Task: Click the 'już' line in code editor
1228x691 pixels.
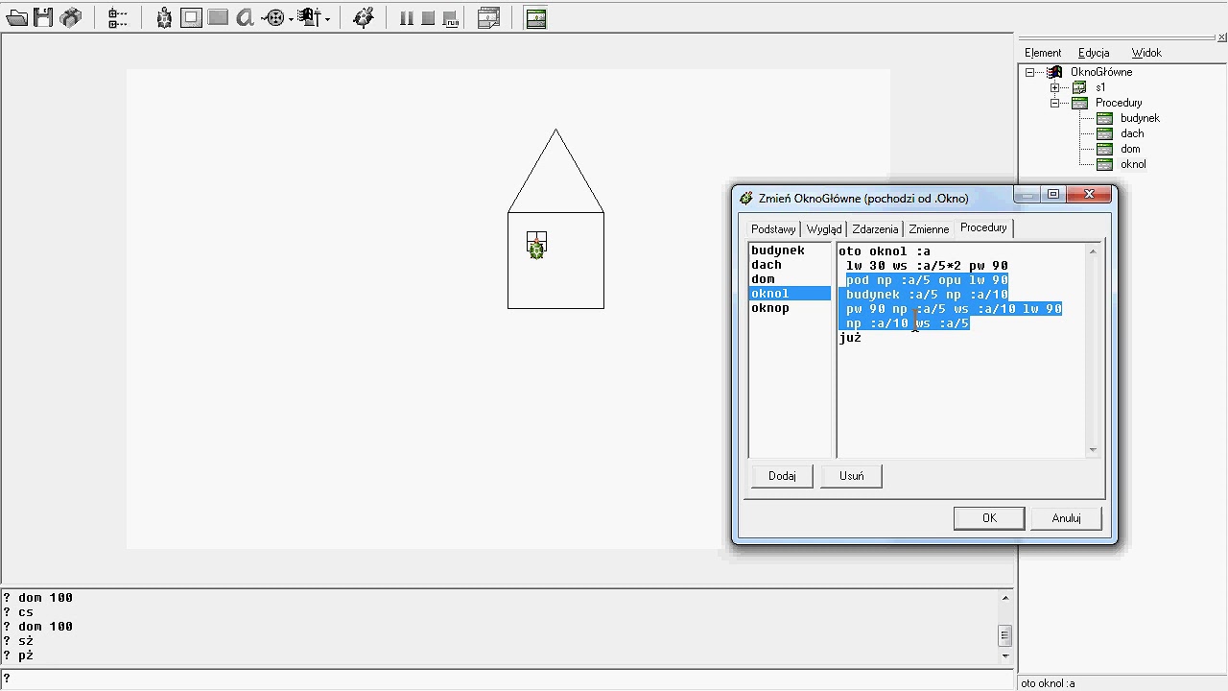Action: coord(850,338)
